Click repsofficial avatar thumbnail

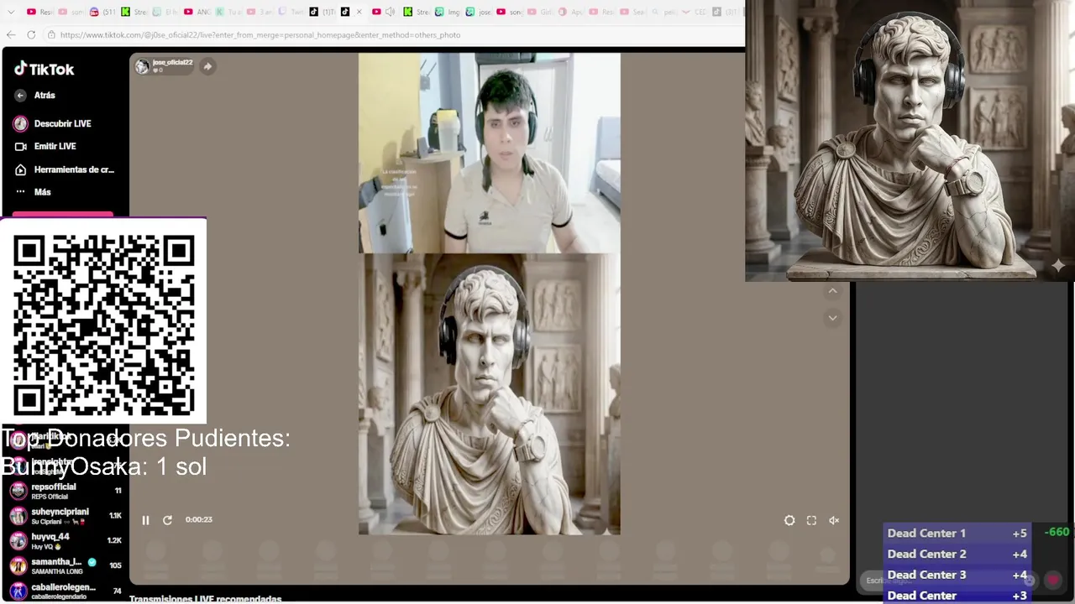coord(18,491)
